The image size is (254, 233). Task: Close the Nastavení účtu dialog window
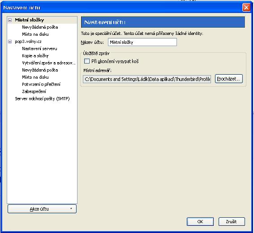[x=246, y=8]
